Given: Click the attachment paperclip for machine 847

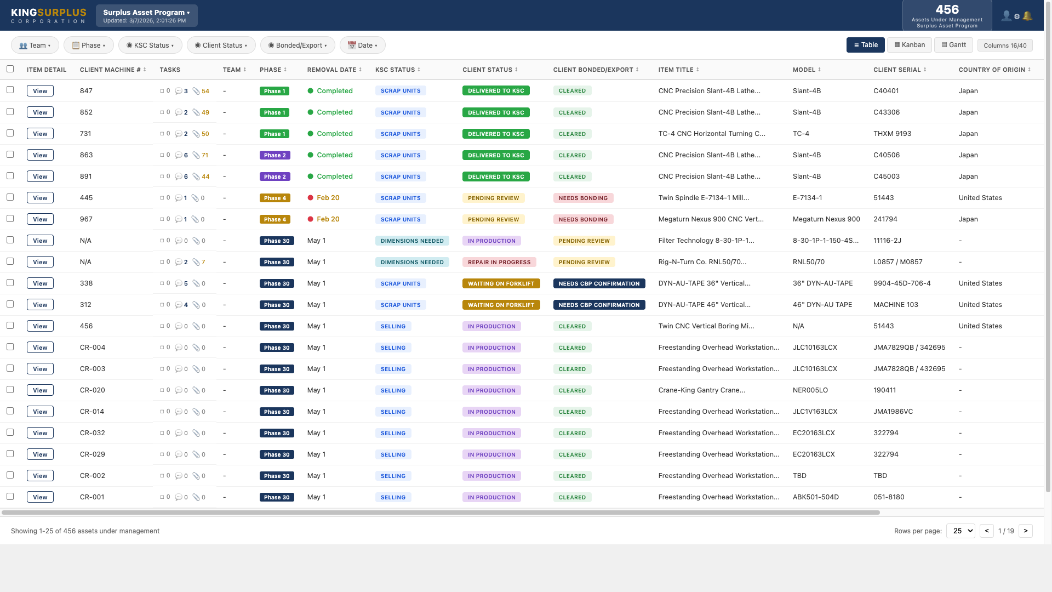Looking at the screenshot, I should click(196, 91).
